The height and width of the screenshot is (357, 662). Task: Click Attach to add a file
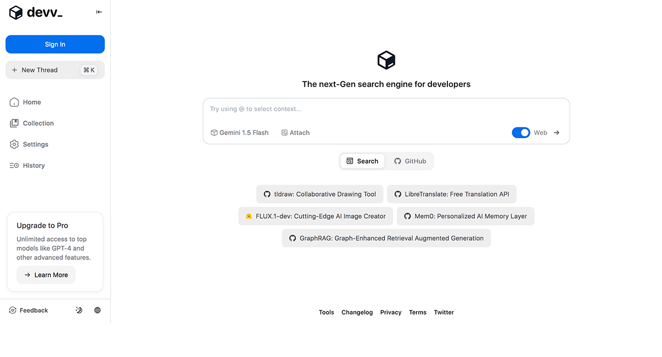click(296, 133)
